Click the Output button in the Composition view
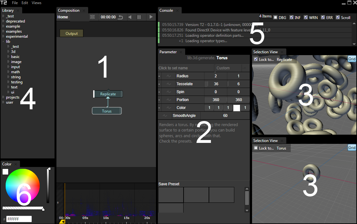 [71, 33]
